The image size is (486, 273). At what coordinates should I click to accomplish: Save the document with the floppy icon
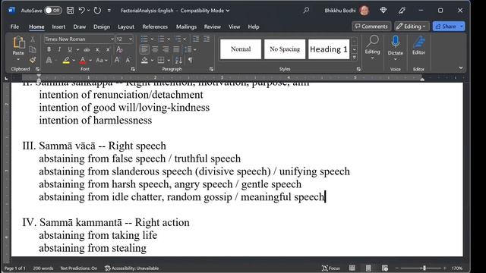click(x=71, y=11)
